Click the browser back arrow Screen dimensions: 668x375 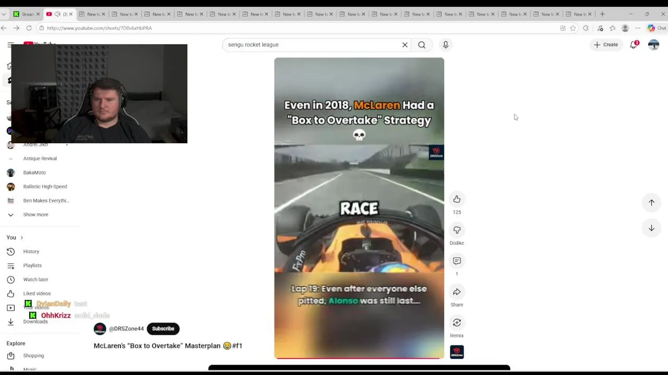point(4,28)
